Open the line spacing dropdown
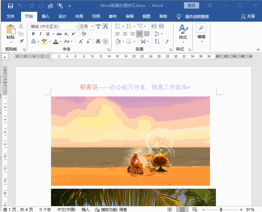This screenshot has width=262, height=212. tap(158, 34)
